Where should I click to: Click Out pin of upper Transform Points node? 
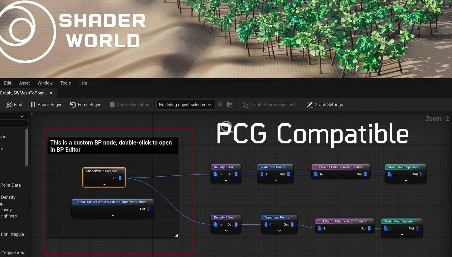tap(289, 174)
